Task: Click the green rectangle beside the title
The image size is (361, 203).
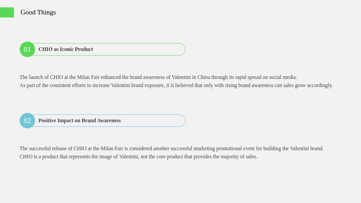Action: (7, 13)
